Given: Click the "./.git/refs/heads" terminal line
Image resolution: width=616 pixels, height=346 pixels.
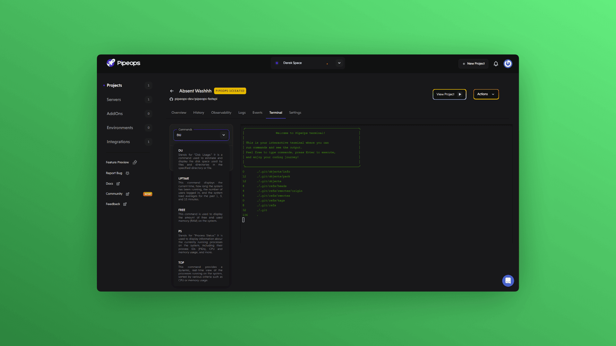Looking at the screenshot, I should pos(271,186).
